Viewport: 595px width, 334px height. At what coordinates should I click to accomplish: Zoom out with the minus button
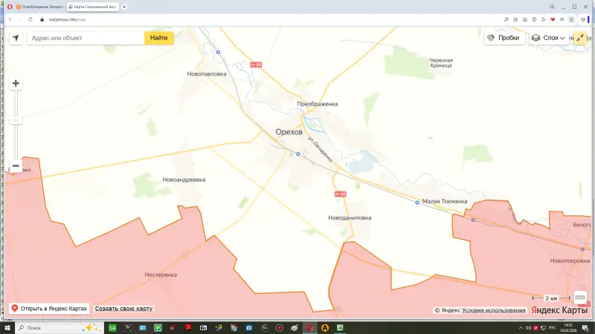(16, 166)
